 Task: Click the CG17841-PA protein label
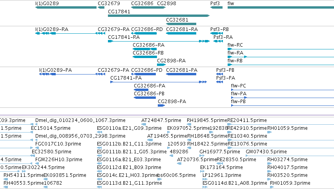pos(126,78)
